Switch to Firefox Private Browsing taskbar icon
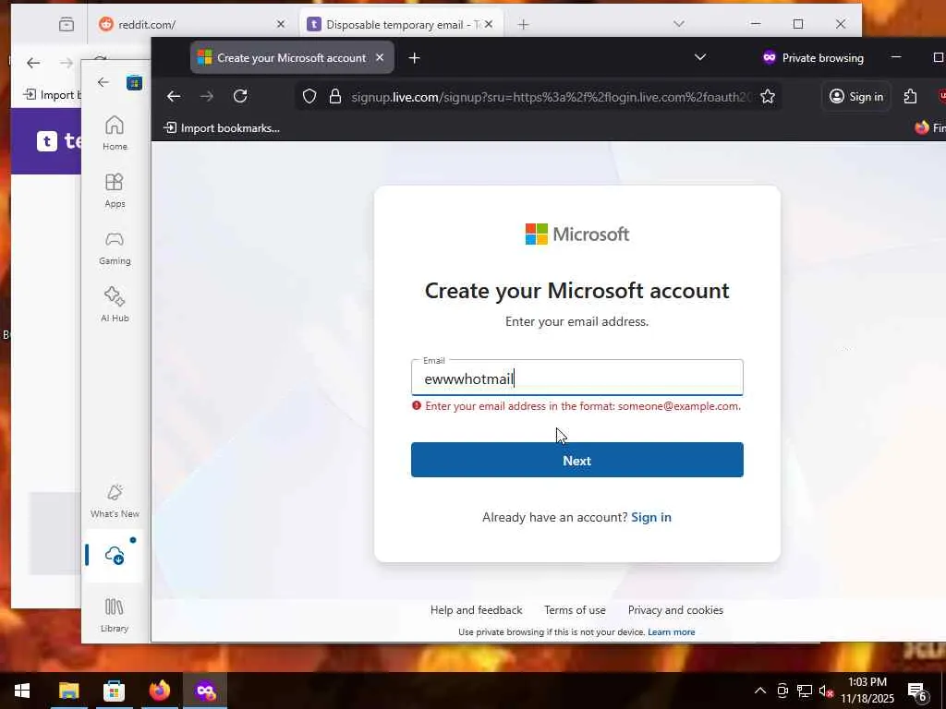The image size is (946, 709). point(205,691)
